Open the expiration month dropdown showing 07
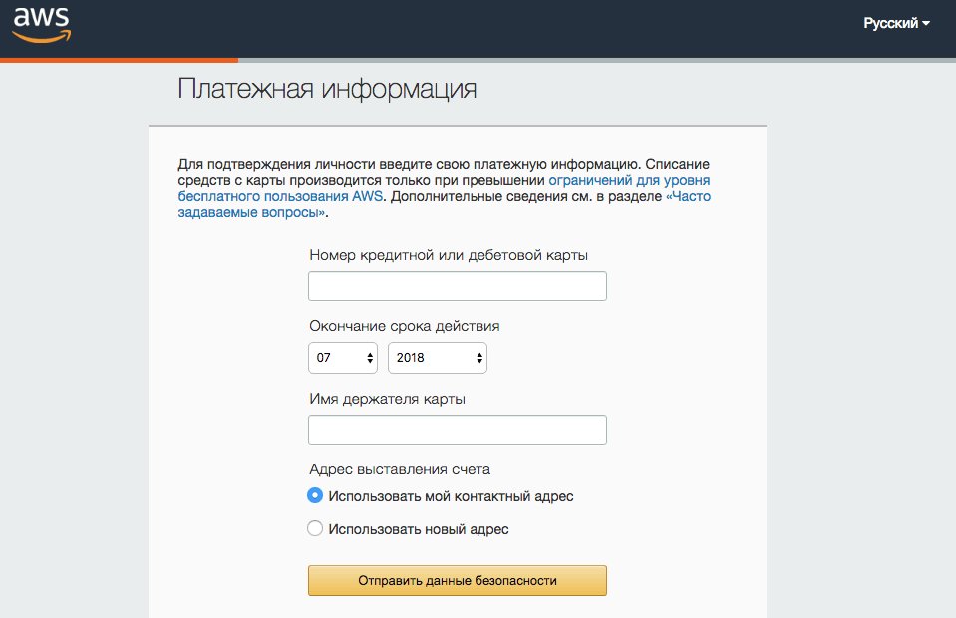Image resolution: width=956 pixels, height=618 pixels. (x=343, y=358)
